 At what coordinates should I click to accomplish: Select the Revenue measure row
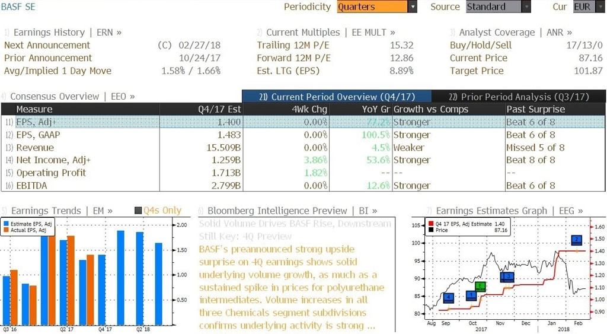tap(303, 148)
